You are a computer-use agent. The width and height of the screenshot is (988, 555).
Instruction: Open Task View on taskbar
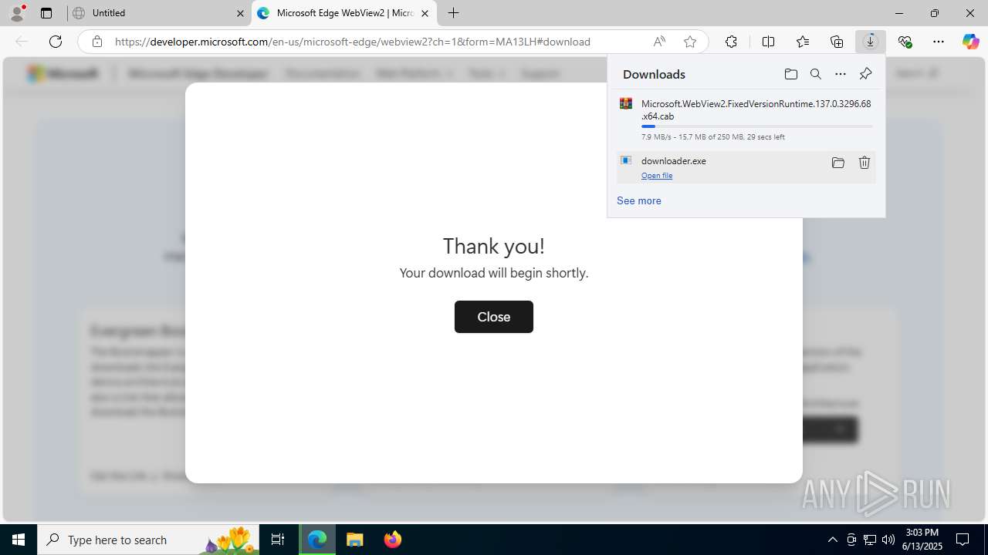click(278, 540)
